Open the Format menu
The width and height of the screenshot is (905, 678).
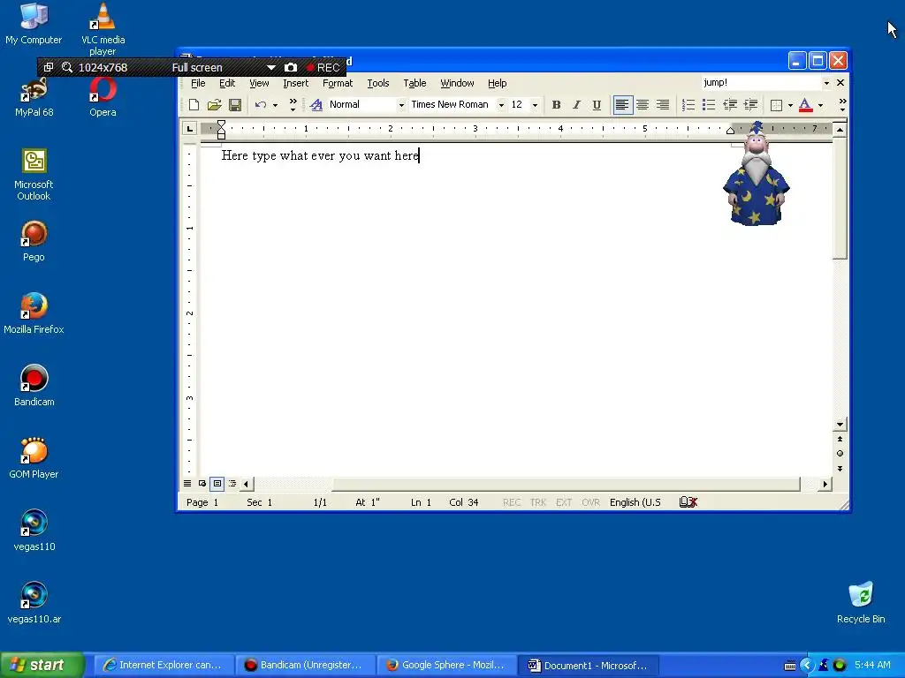pos(338,83)
